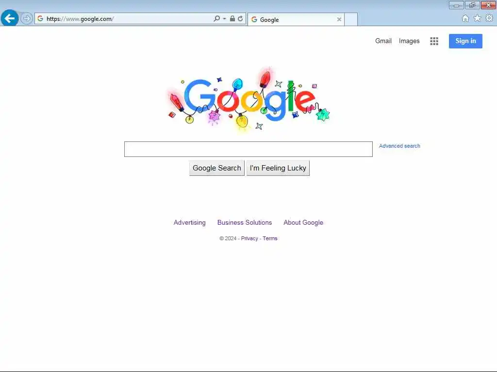
Task: Open the Advanced search link
Action: 399,146
